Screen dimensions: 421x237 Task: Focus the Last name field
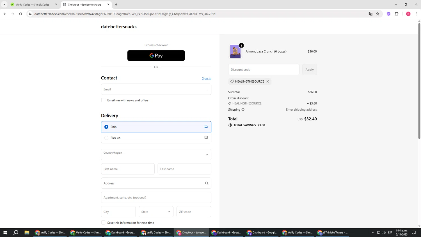[184, 169]
